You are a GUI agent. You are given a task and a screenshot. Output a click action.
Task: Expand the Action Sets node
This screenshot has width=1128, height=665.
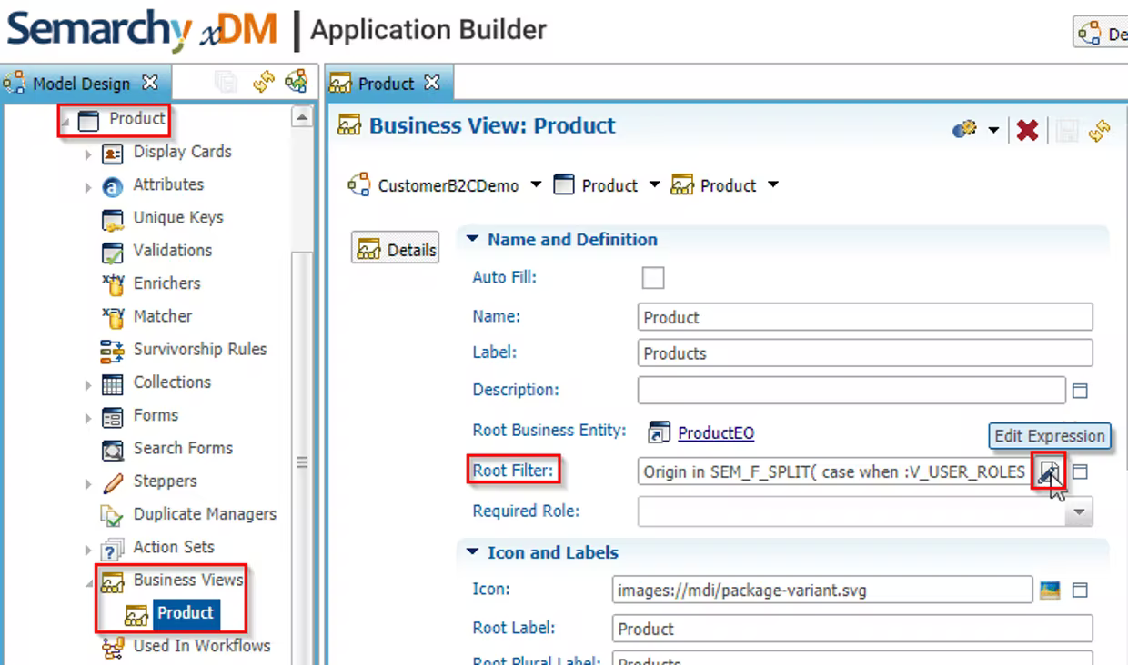(x=88, y=551)
